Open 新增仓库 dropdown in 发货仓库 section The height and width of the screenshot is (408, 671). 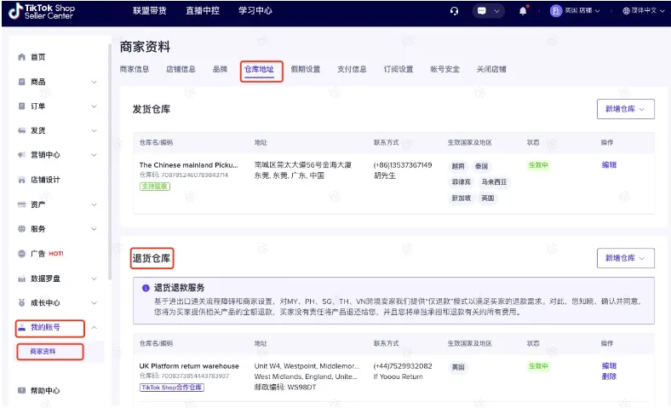coord(625,109)
